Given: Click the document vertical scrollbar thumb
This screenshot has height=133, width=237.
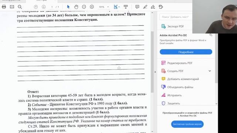Looking at the screenshot, I should point(152,62).
